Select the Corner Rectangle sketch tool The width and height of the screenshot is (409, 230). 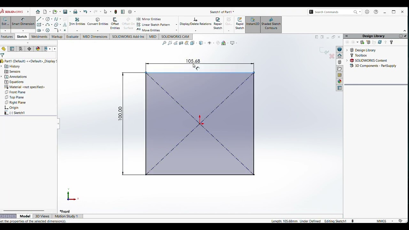(39, 25)
